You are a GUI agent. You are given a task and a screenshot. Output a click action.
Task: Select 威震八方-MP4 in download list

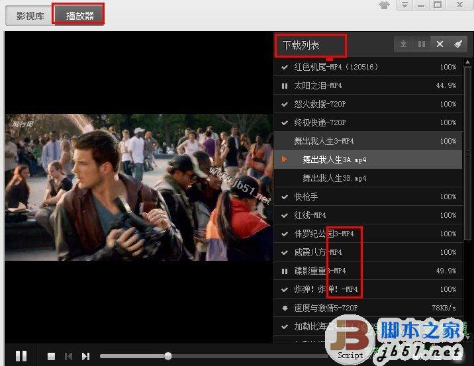[368, 252]
